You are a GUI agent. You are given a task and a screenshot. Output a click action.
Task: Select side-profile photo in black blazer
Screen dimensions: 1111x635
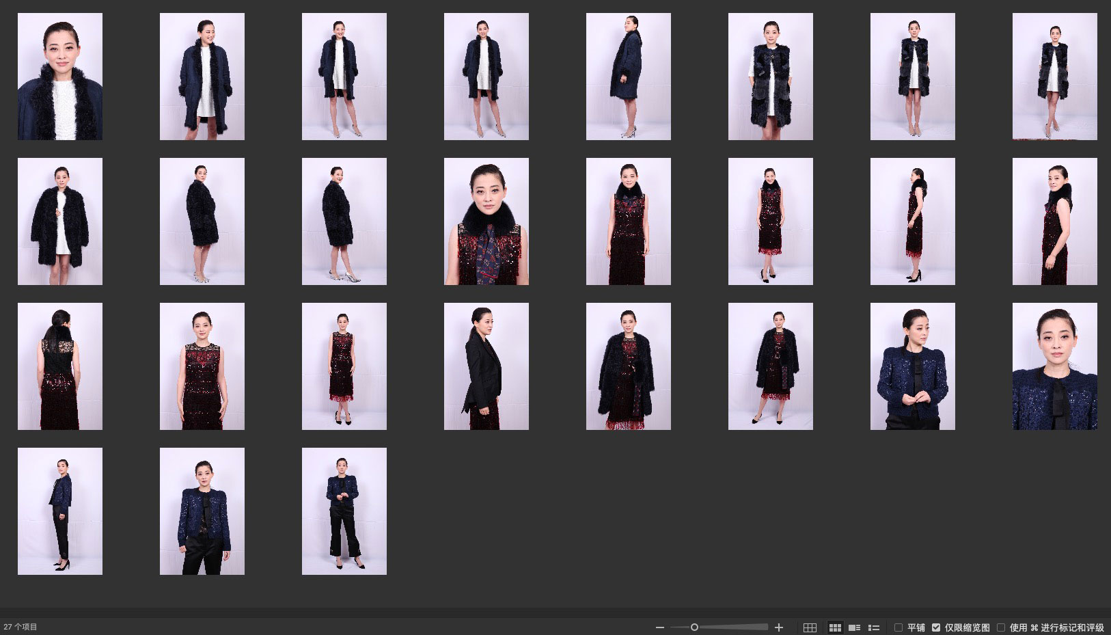(486, 366)
